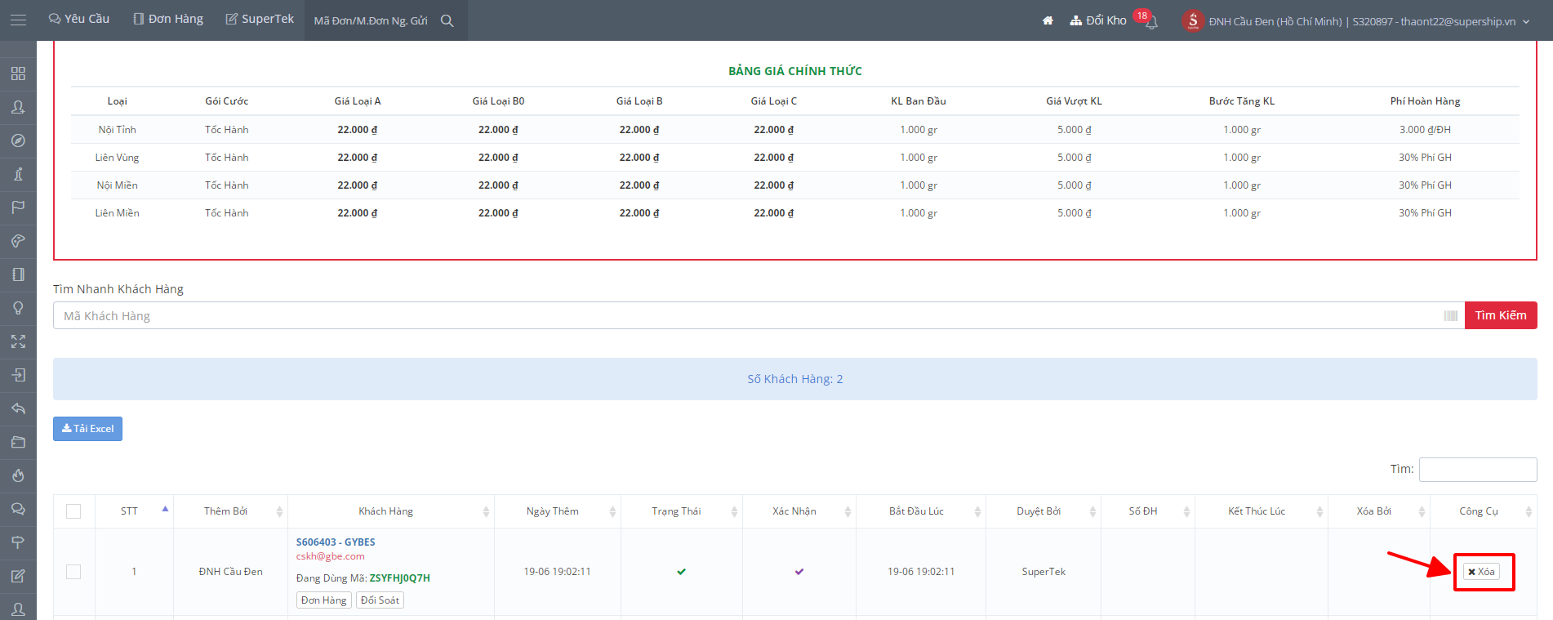Click Đơn Hàng button under customer GYBES
1553x620 pixels.
point(324,600)
